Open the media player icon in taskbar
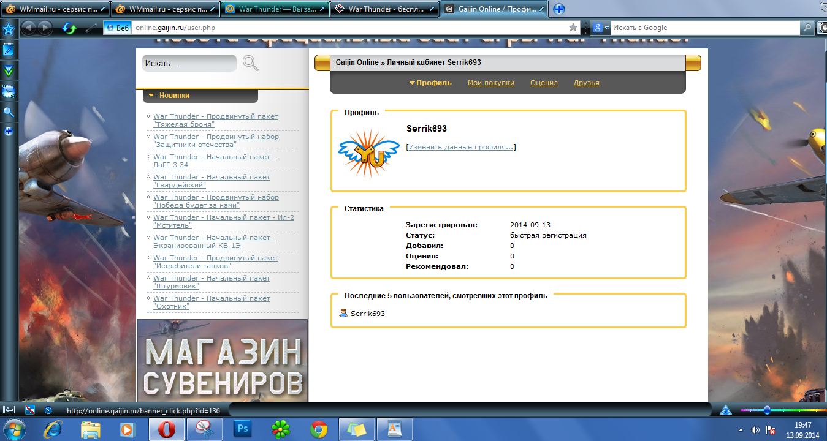 [128, 429]
